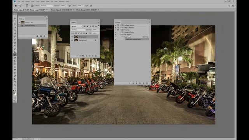Toggle the Default Actions set checkmark

click(116, 25)
